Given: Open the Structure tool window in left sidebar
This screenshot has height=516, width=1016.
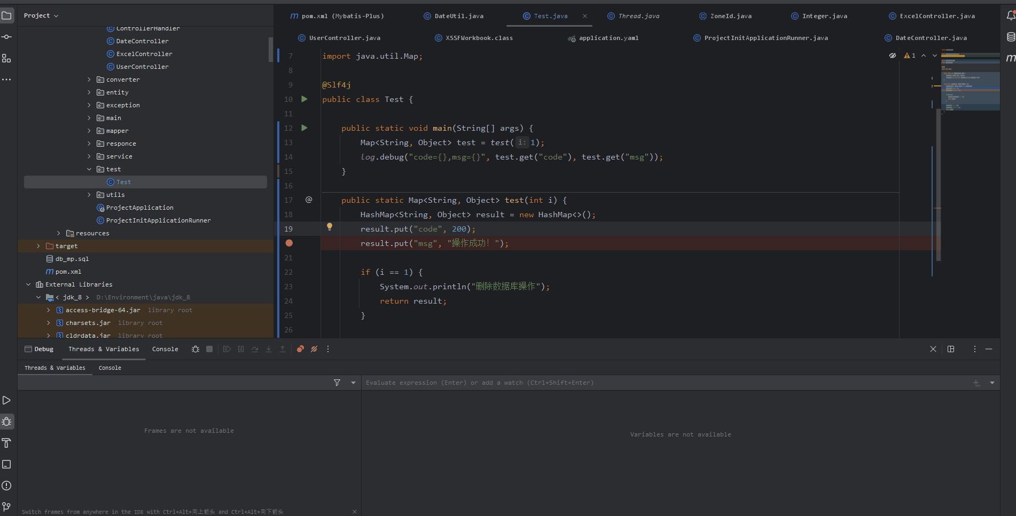Looking at the screenshot, I should coord(6,58).
